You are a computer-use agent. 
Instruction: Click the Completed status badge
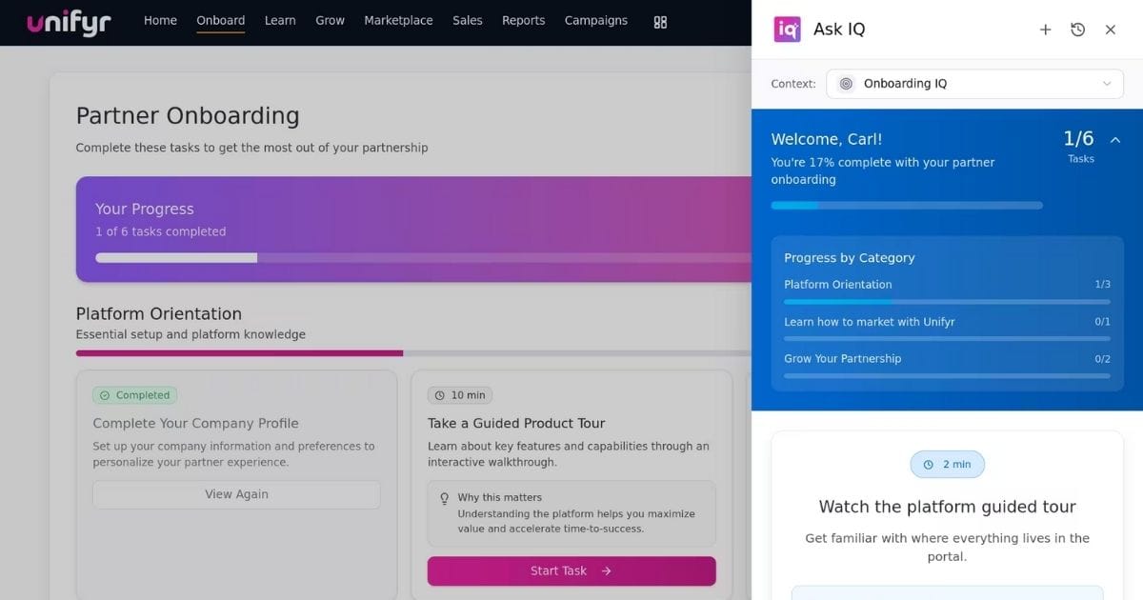(x=134, y=395)
